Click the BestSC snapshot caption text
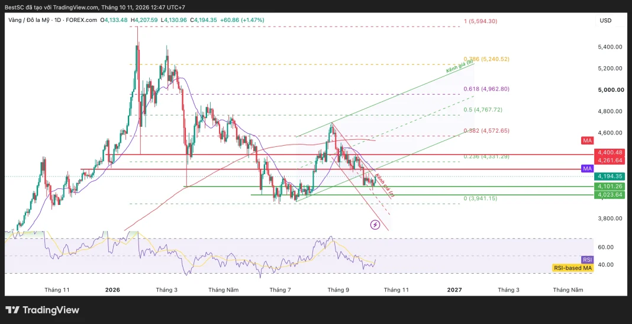 click(x=95, y=7)
